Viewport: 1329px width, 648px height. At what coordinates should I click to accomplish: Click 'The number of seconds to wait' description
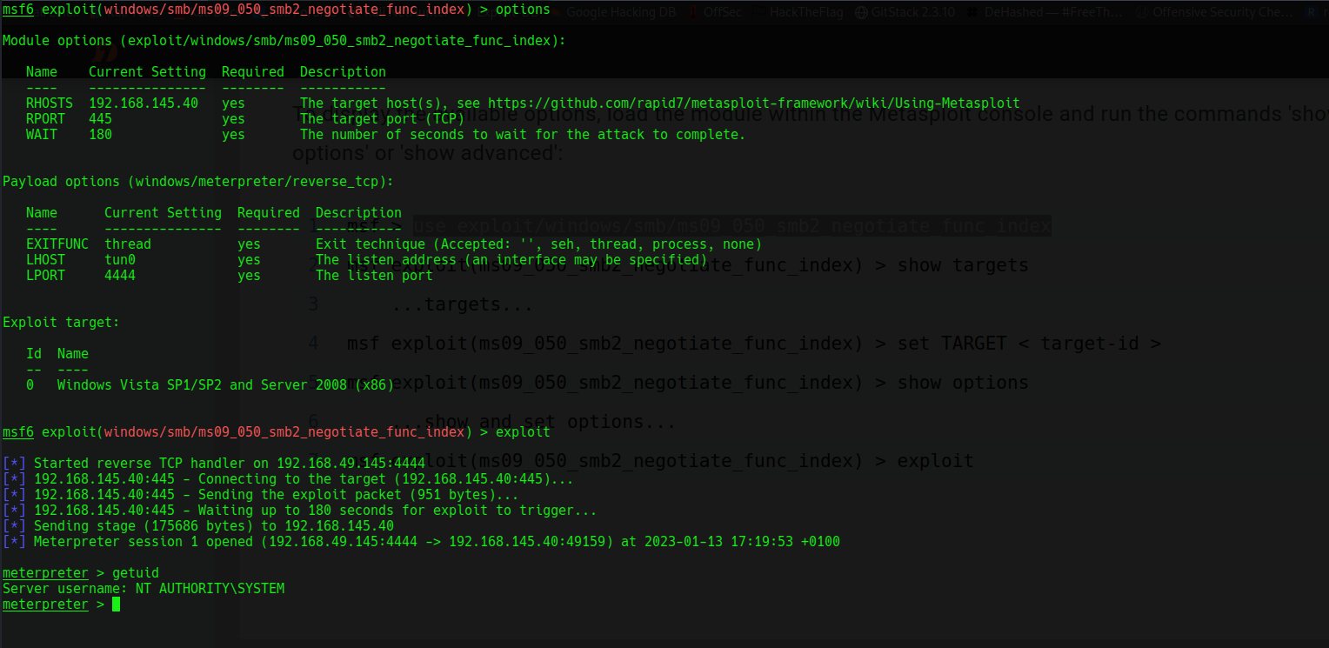pyautogui.click(x=523, y=135)
